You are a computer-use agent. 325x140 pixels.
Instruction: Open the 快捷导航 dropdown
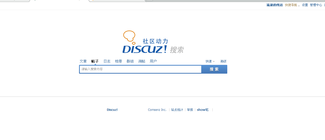(x=292, y=5)
